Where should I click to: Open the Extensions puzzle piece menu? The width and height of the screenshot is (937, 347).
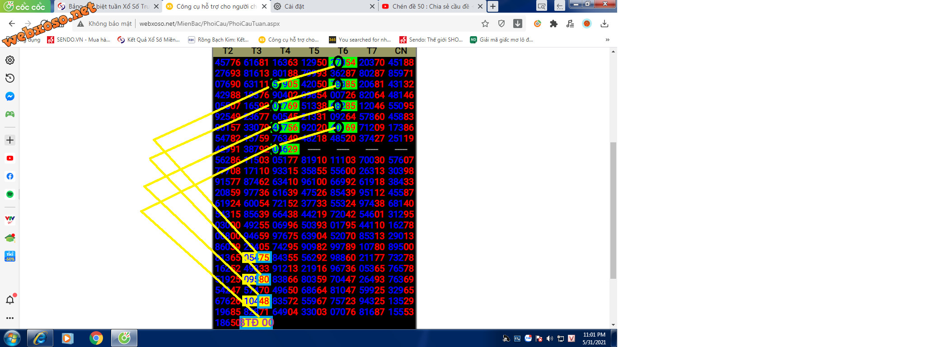pyautogui.click(x=554, y=23)
